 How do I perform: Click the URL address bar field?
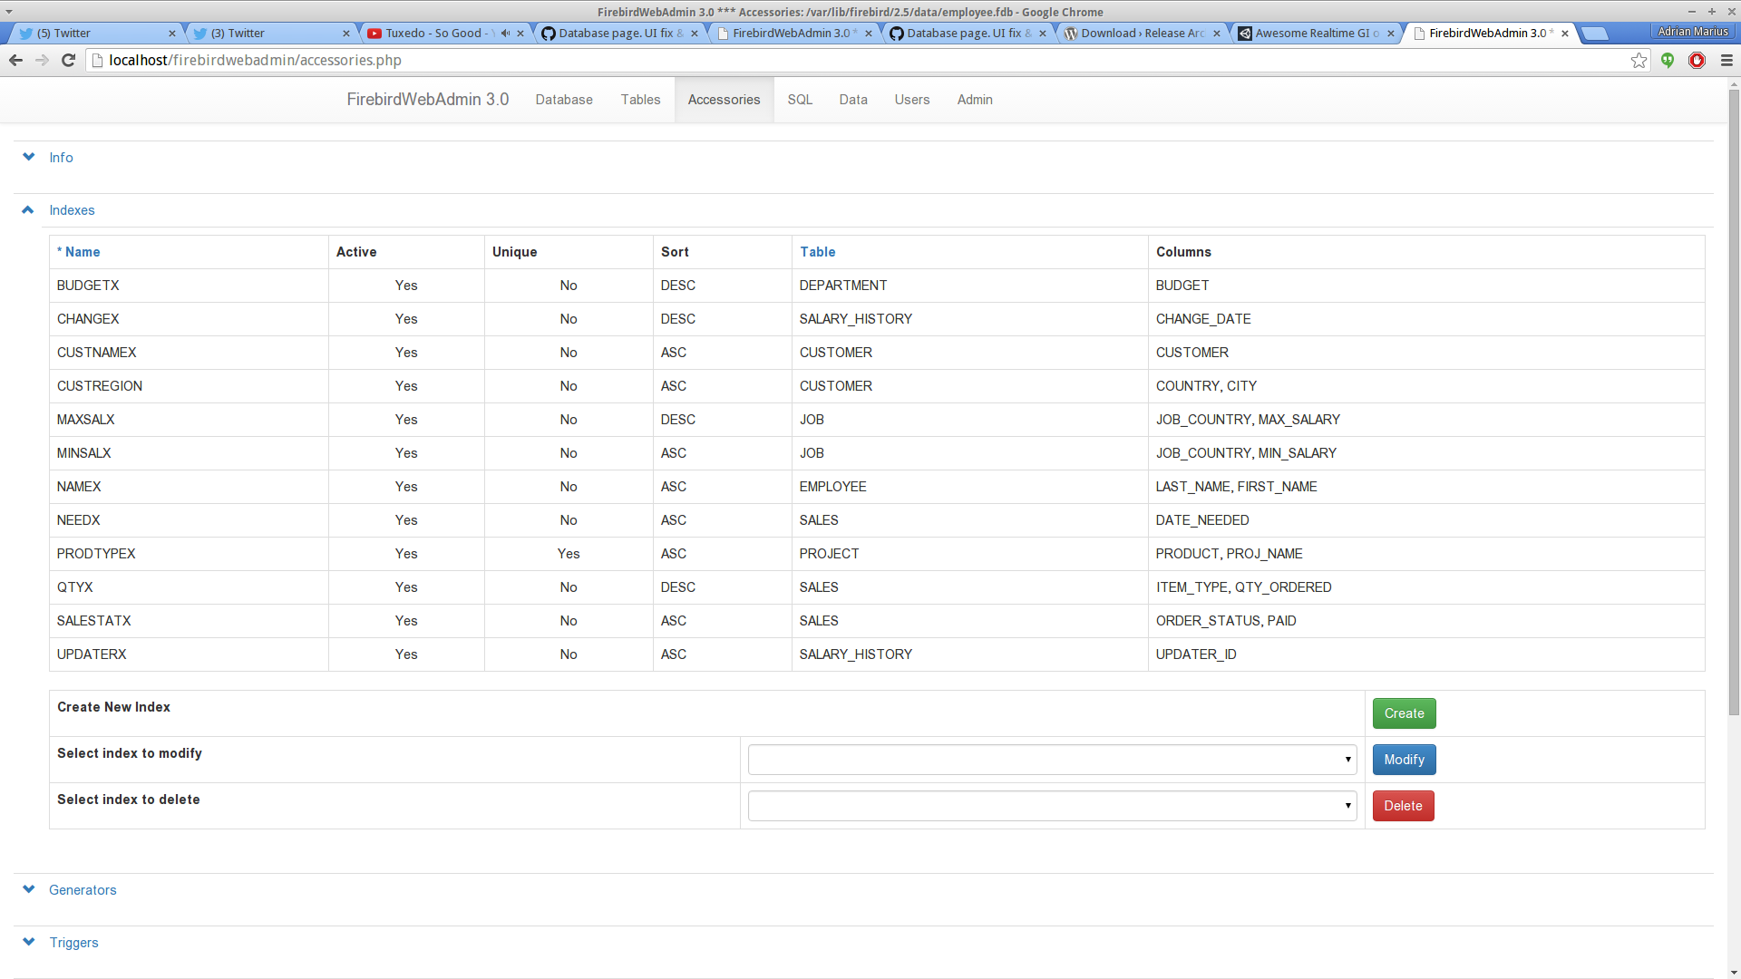tap(816, 60)
